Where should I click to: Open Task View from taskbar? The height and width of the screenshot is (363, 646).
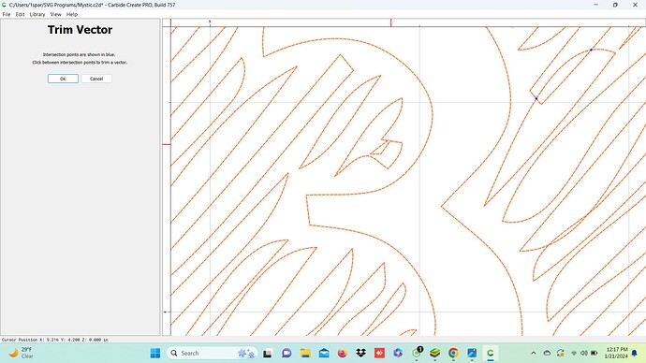pyautogui.click(x=268, y=353)
